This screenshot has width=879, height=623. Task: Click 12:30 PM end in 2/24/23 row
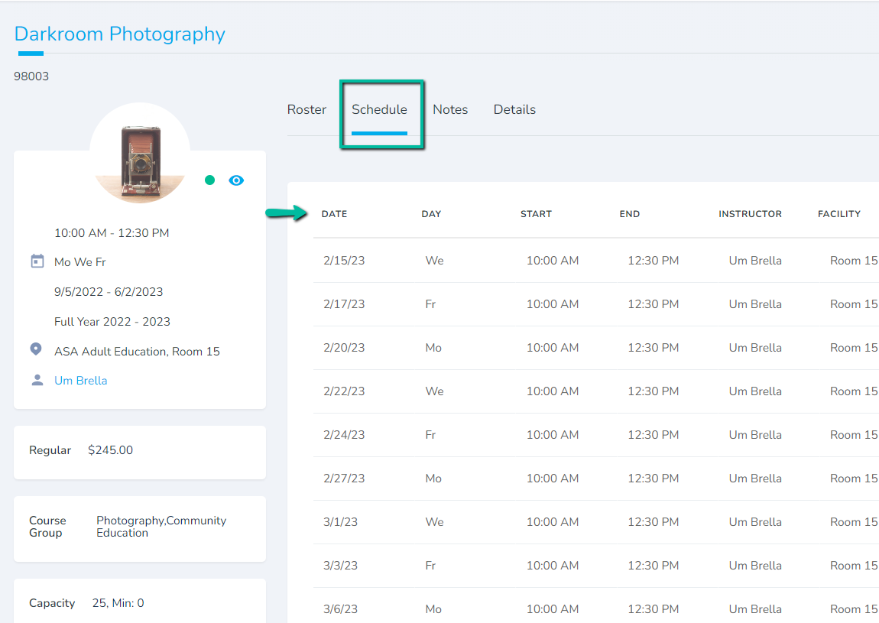point(653,435)
